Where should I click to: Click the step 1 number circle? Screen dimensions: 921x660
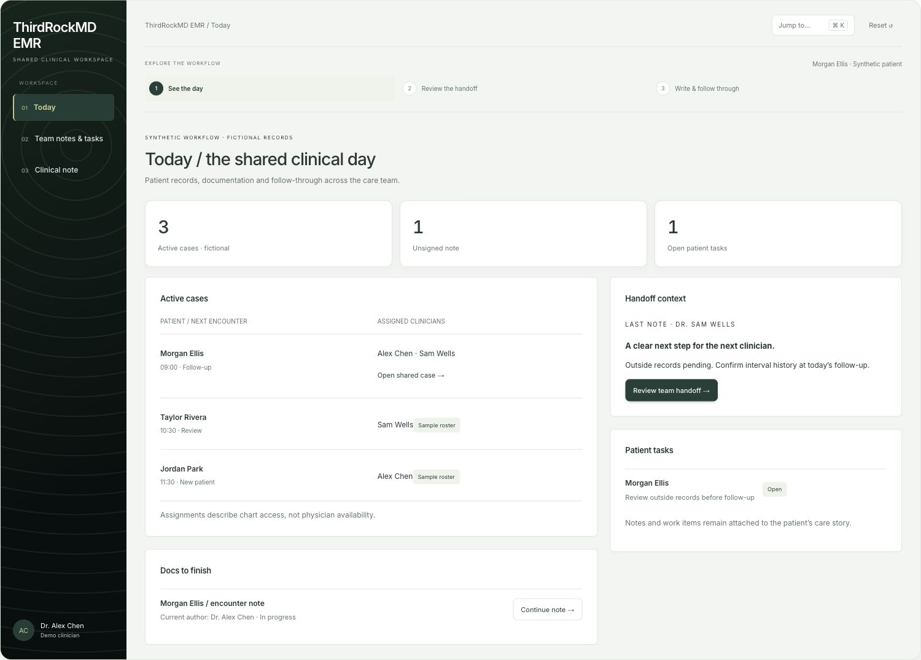click(156, 88)
